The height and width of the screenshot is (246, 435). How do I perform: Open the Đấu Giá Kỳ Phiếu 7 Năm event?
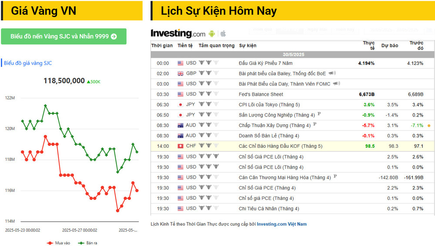click(x=265, y=63)
